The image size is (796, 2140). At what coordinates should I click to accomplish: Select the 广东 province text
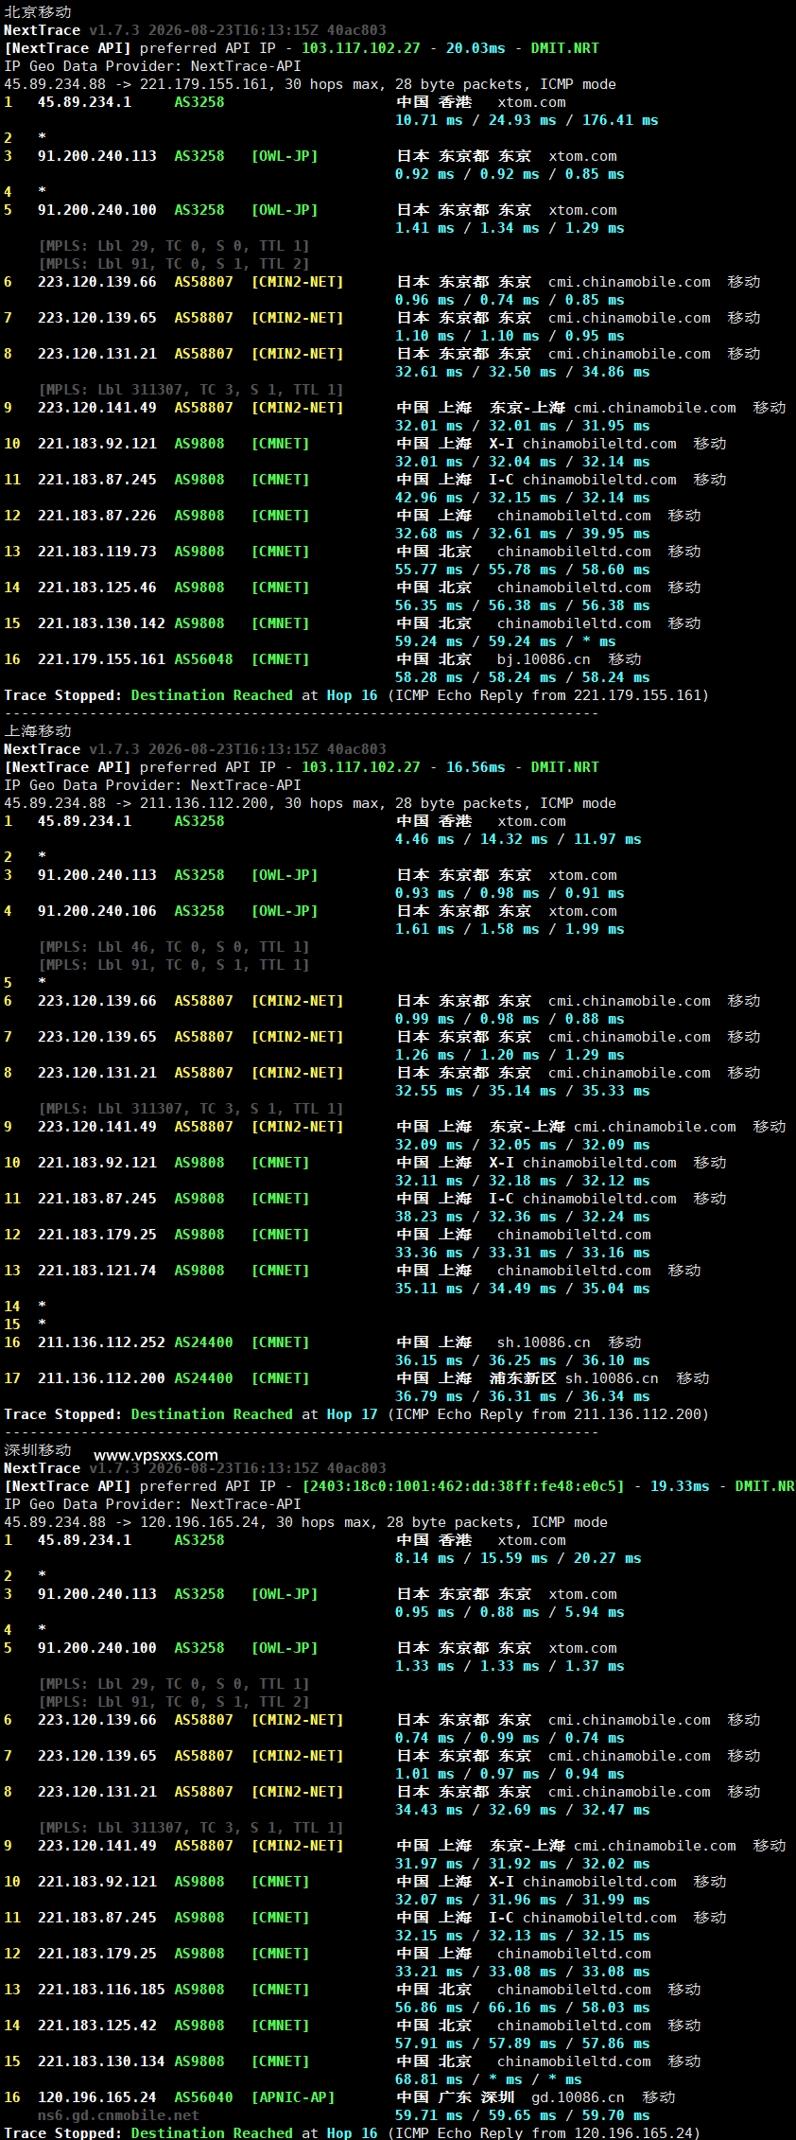tap(455, 2097)
